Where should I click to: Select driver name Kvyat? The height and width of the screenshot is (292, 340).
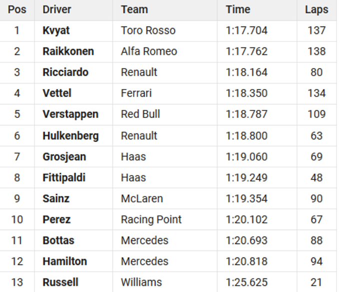pyautogui.click(x=56, y=30)
